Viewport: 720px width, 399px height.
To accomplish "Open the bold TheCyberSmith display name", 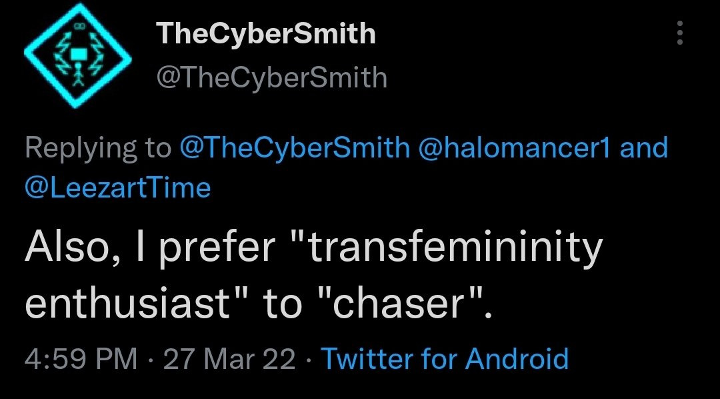I will (x=266, y=33).
